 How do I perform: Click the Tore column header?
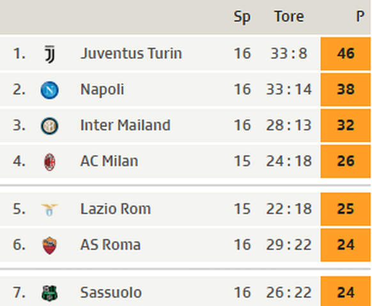[289, 17]
